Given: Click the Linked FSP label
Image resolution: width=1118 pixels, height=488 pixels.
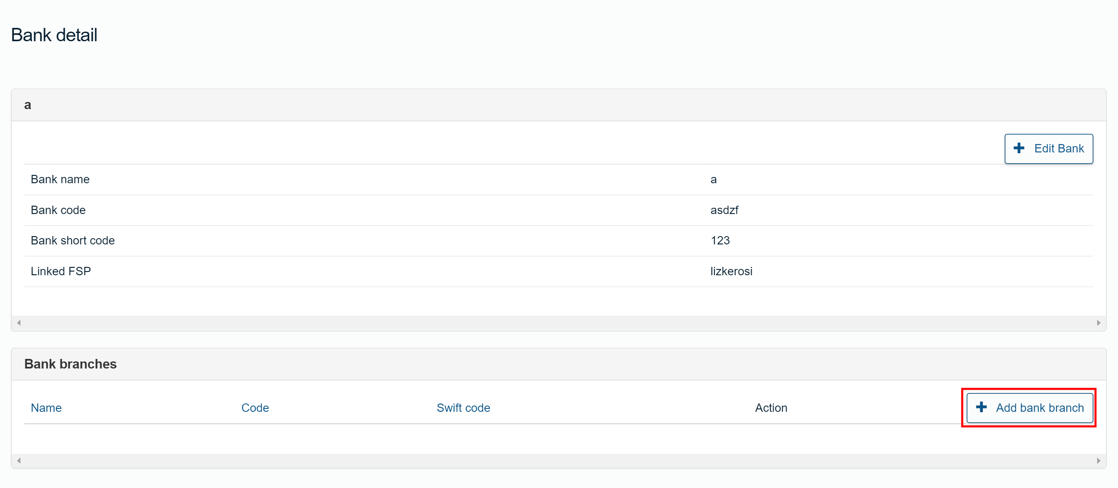Looking at the screenshot, I should tap(61, 271).
